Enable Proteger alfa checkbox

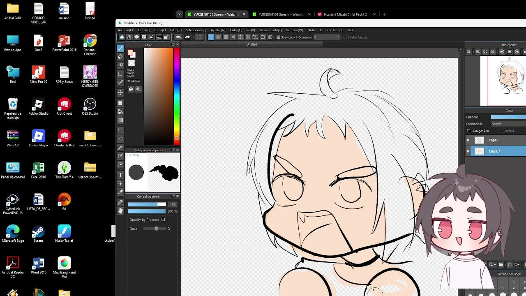468,131
